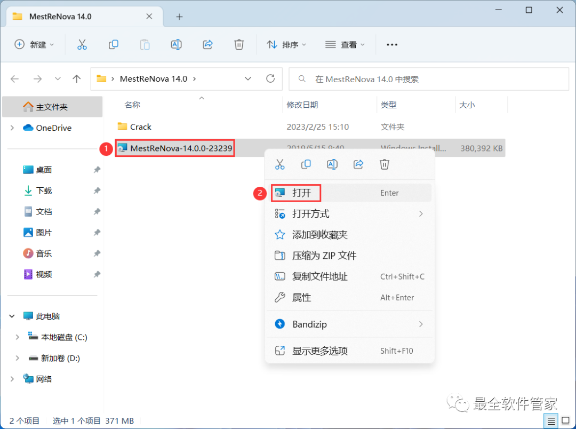Image resolution: width=576 pixels, height=429 pixels.
Task: Select the MestReNova-14.0.0-23239 installer file
Action: click(x=175, y=148)
